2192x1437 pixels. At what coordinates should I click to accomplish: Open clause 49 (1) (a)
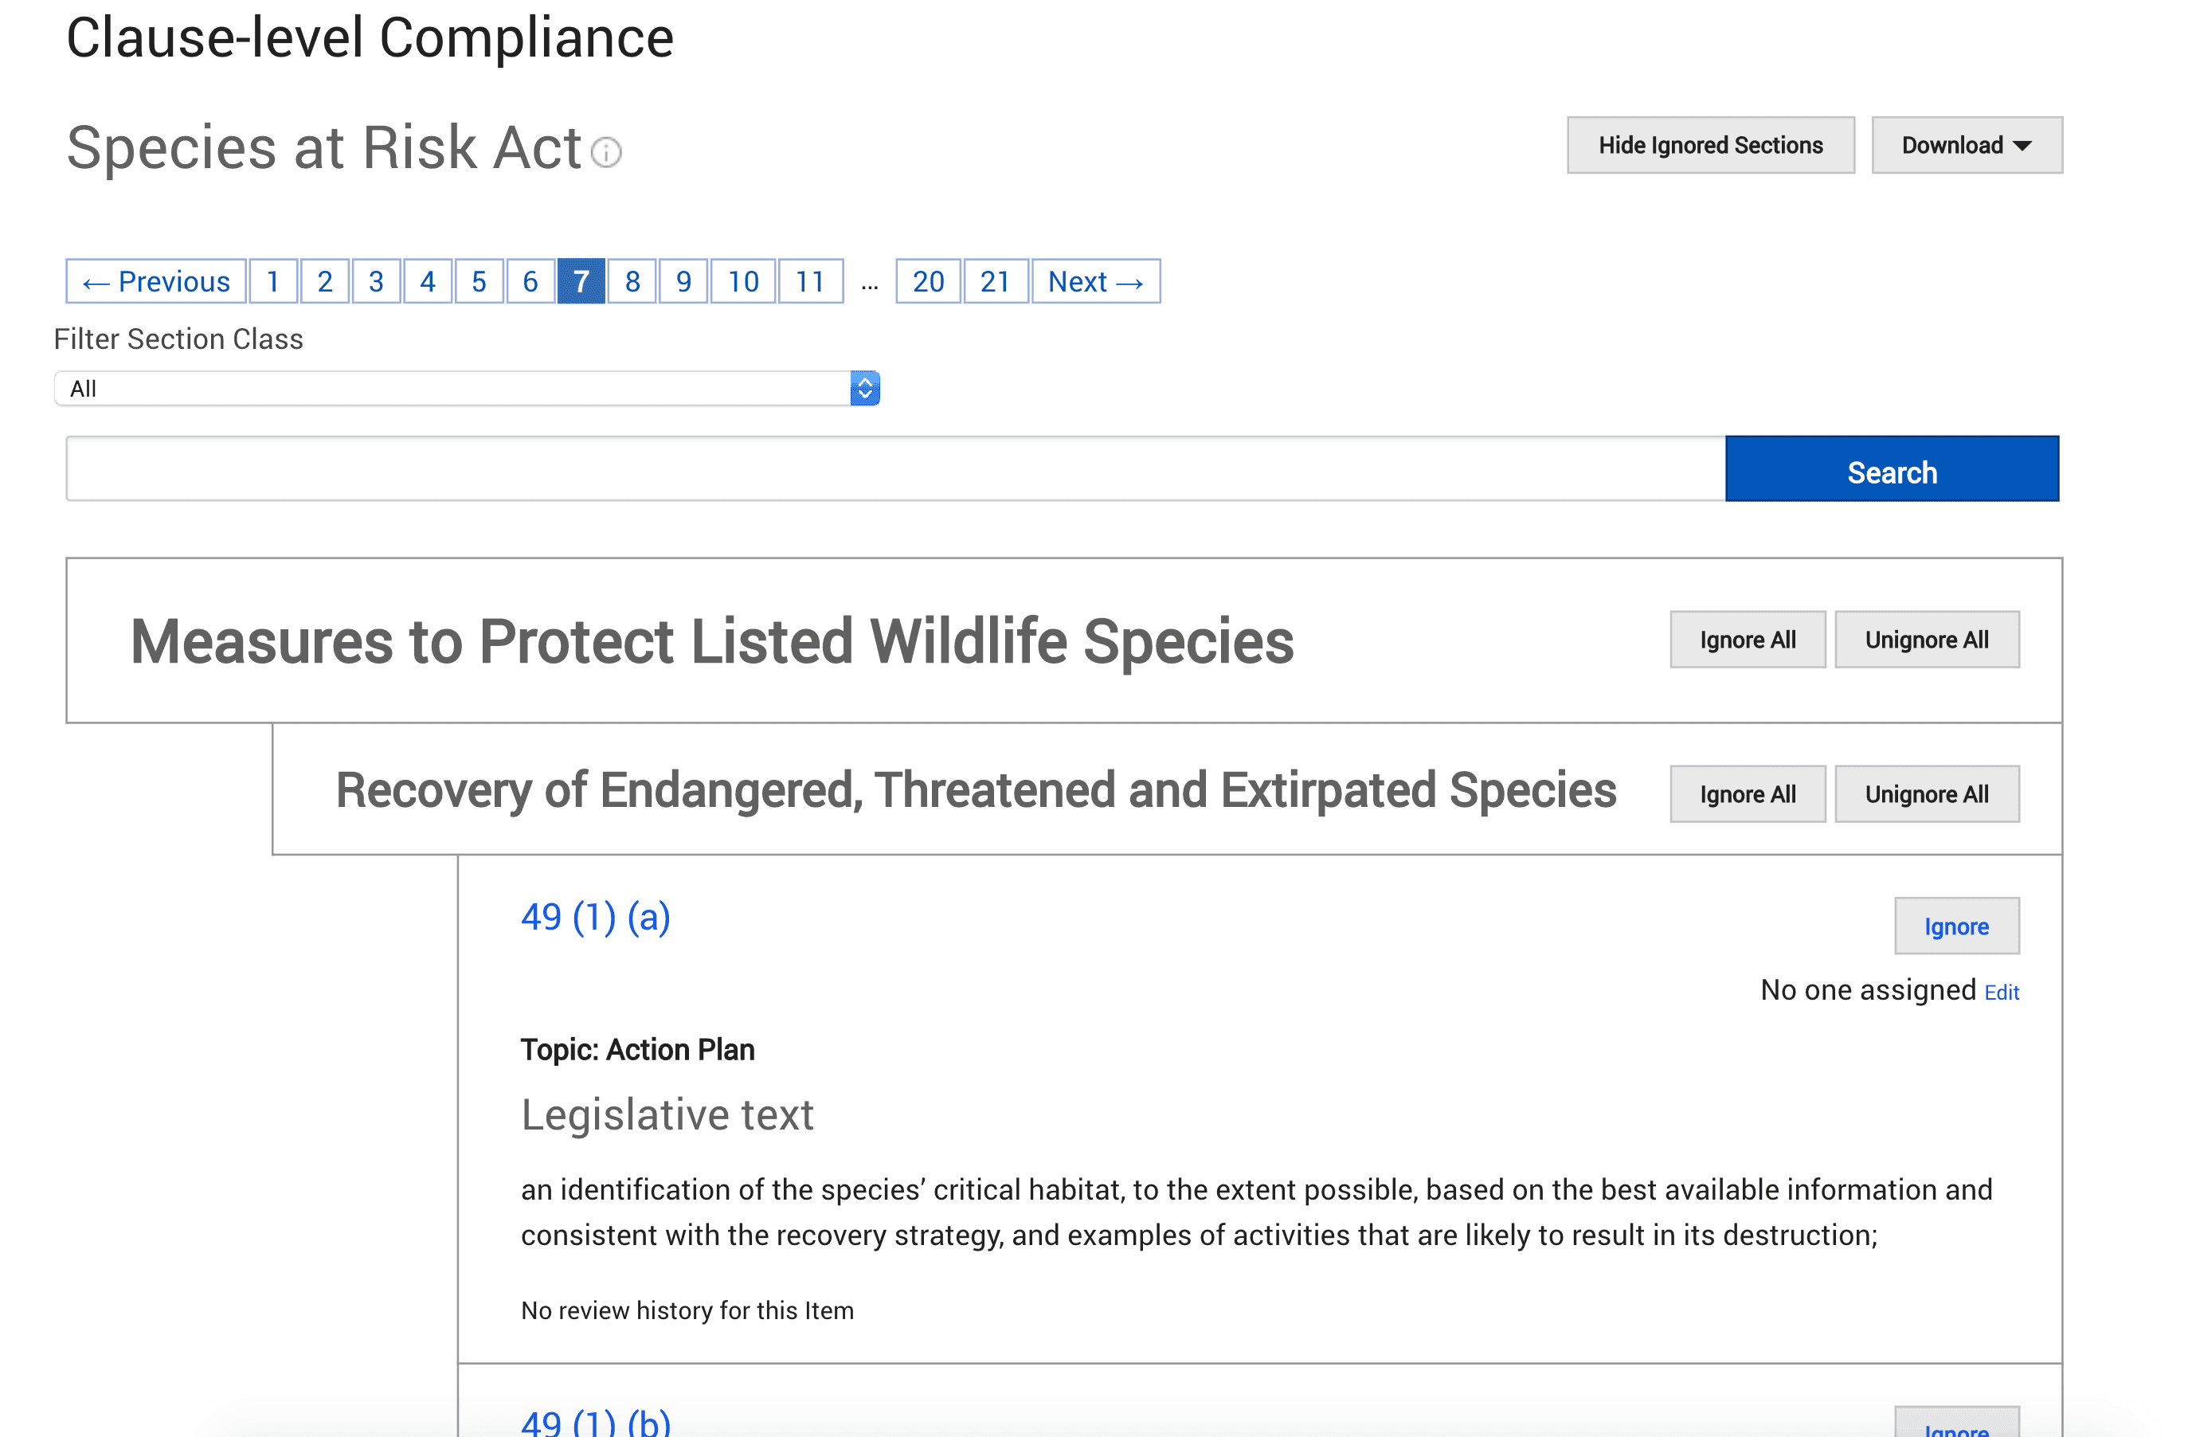click(x=596, y=918)
